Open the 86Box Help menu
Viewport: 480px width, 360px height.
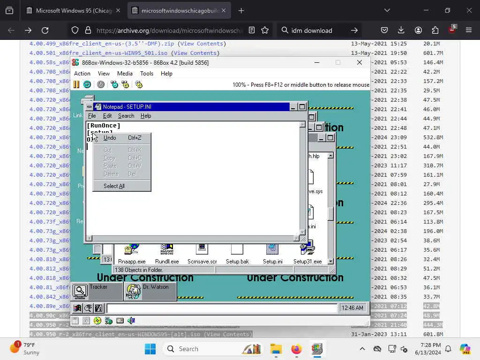point(166,74)
